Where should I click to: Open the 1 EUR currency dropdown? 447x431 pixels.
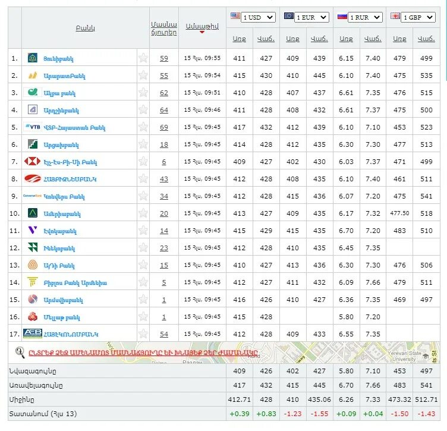(312, 17)
